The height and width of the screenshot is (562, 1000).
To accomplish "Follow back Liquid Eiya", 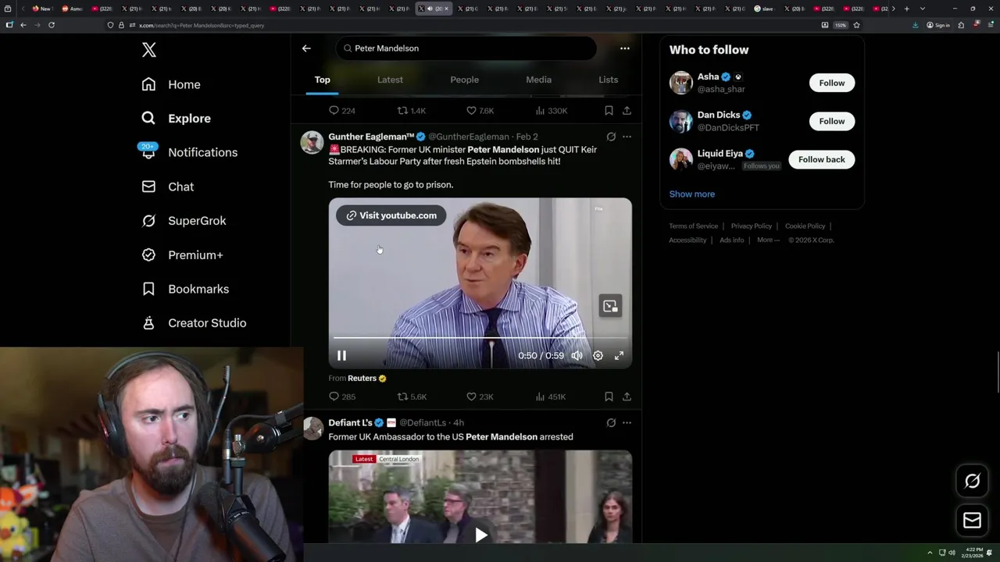I will coord(821,159).
